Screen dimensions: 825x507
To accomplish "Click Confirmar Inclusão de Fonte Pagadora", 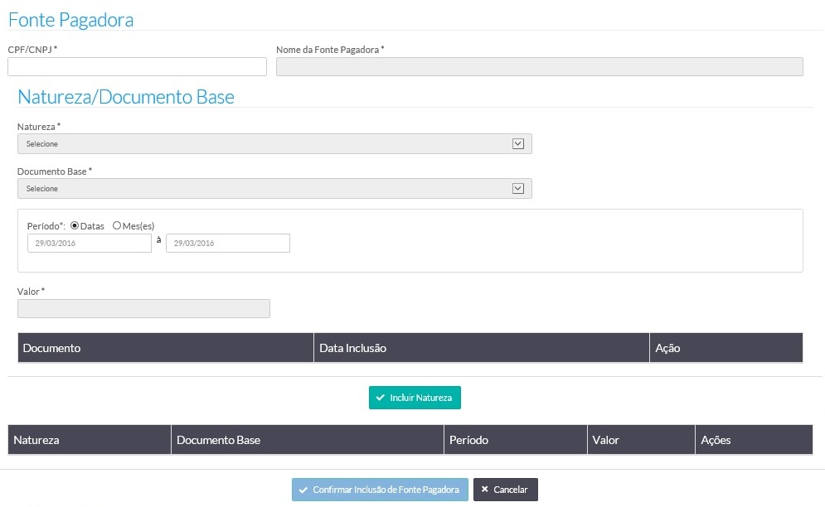I will pyautogui.click(x=380, y=490).
